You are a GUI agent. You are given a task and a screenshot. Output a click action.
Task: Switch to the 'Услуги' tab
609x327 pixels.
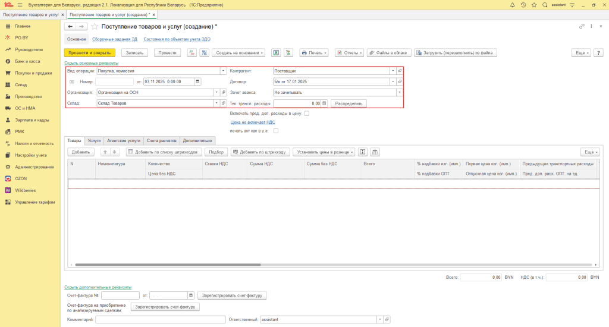(x=94, y=140)
